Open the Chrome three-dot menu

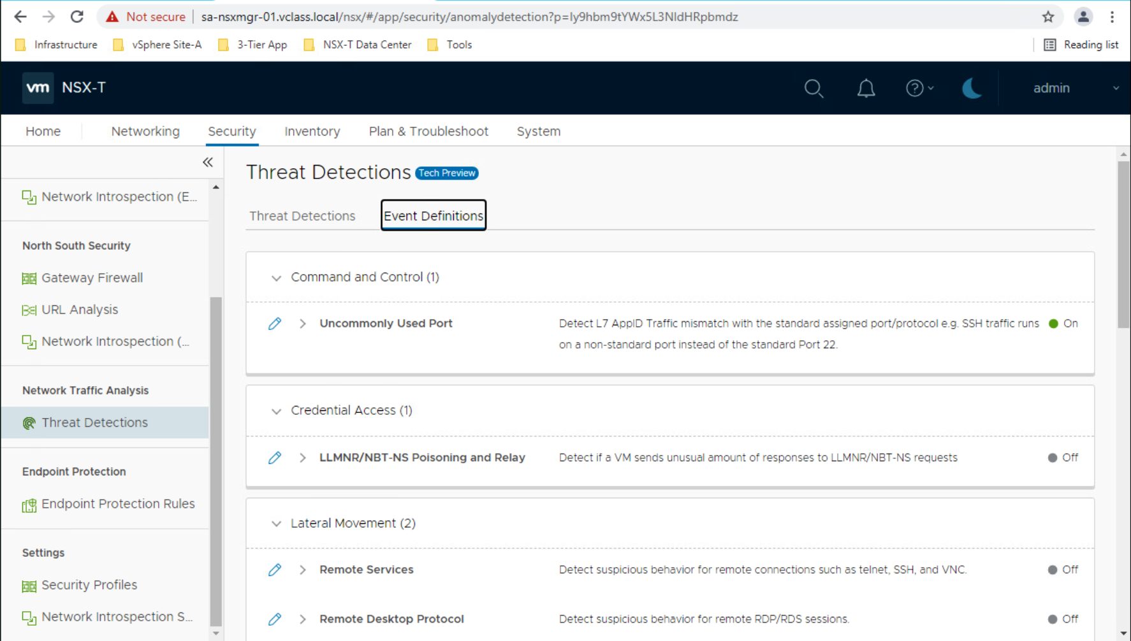click(x=1113, y=17)
